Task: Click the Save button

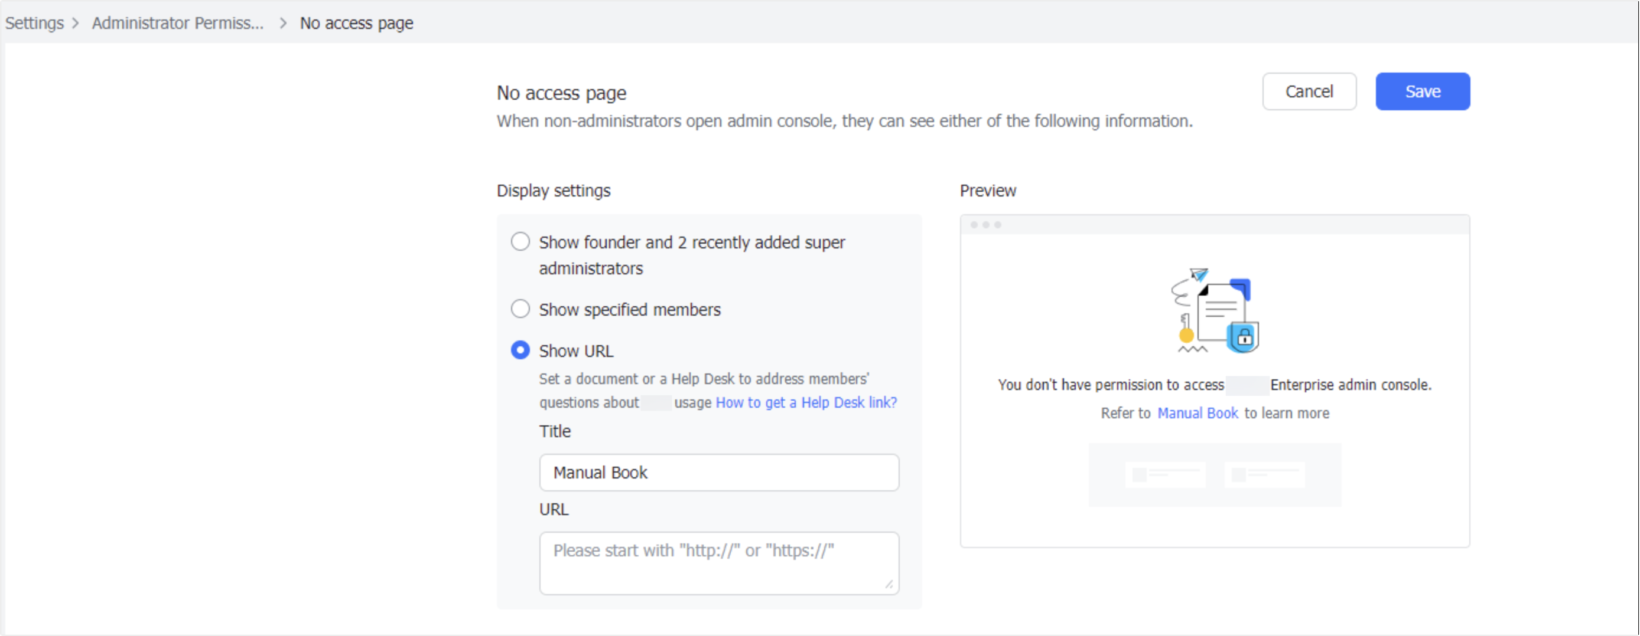Action: click(x=1423, y=91)
